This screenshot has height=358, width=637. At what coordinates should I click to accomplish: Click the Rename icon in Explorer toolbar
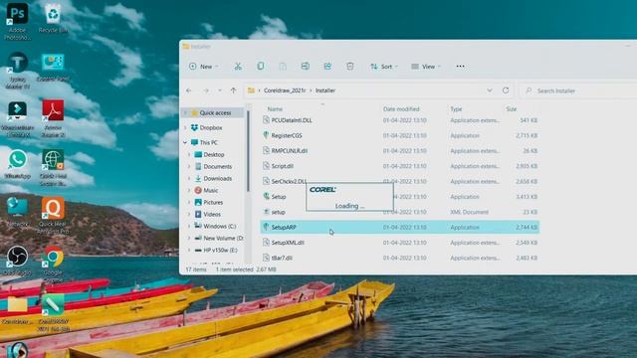[306, 67]
